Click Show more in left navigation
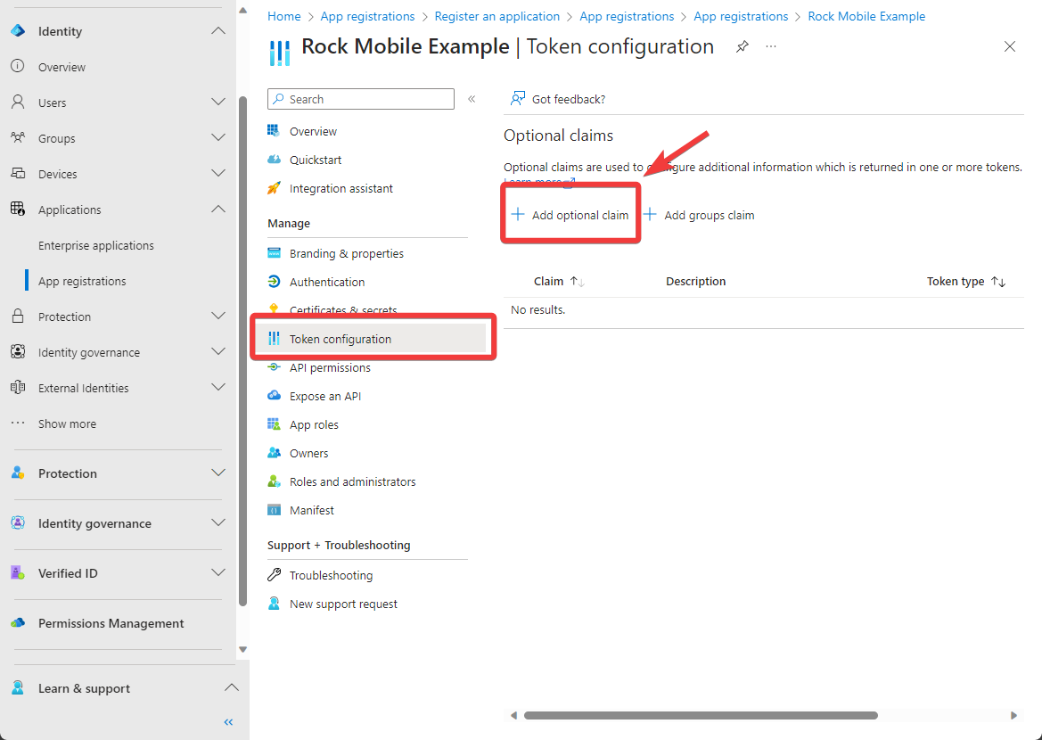Screen dimensions: 1042x740 [x=67, y=423]
